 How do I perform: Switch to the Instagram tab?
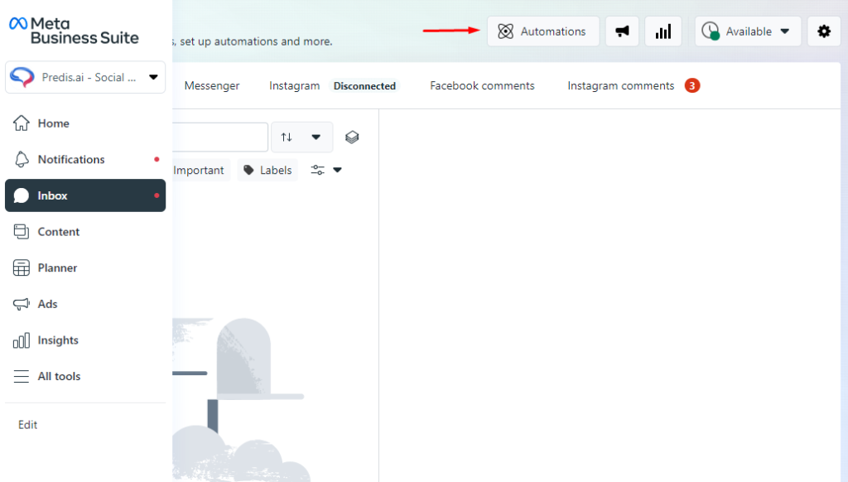pyautogui.click(x=294, y=85)
